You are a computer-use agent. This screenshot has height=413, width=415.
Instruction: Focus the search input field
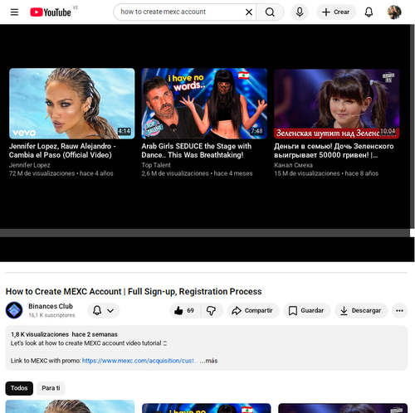(181, 12)
